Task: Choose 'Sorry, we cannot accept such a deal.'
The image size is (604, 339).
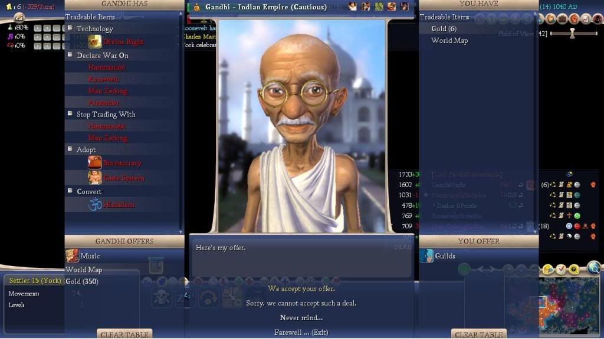Action: [x=301, y=303]
